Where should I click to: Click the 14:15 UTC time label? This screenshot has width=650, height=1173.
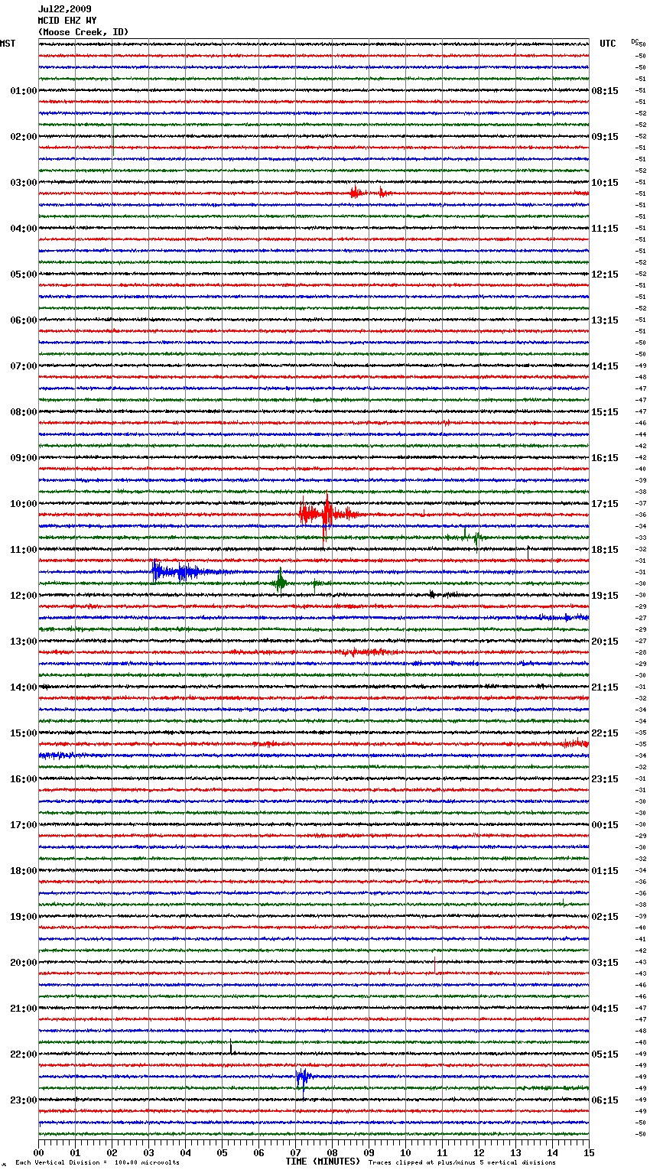(605, 366)
